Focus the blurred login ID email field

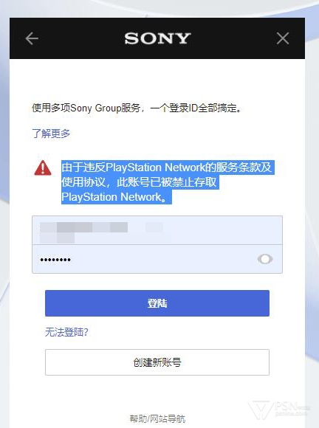(157, 230)
